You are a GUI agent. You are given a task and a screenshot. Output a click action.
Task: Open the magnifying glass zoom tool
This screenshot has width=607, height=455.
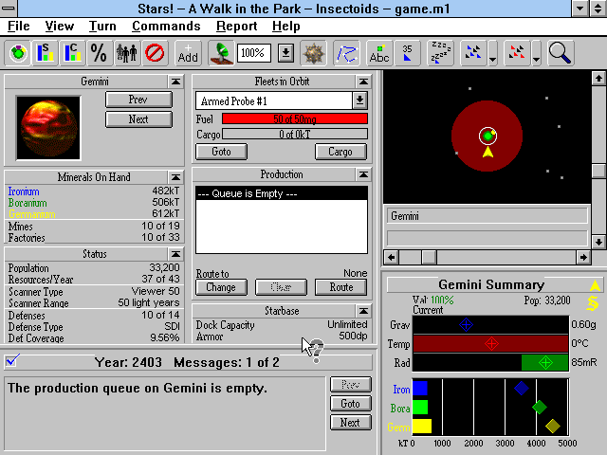pos(560,52)
